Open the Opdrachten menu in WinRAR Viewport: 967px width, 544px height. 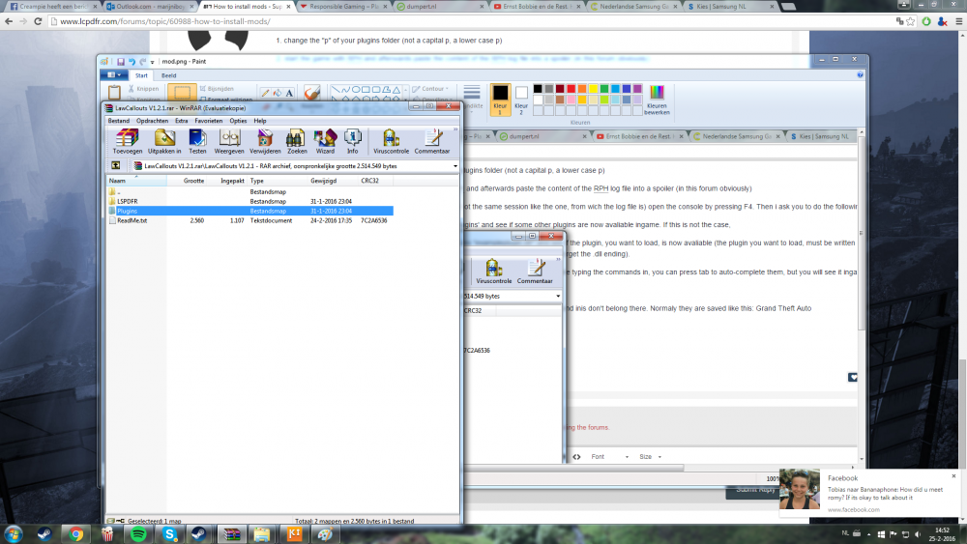[153, 121]
